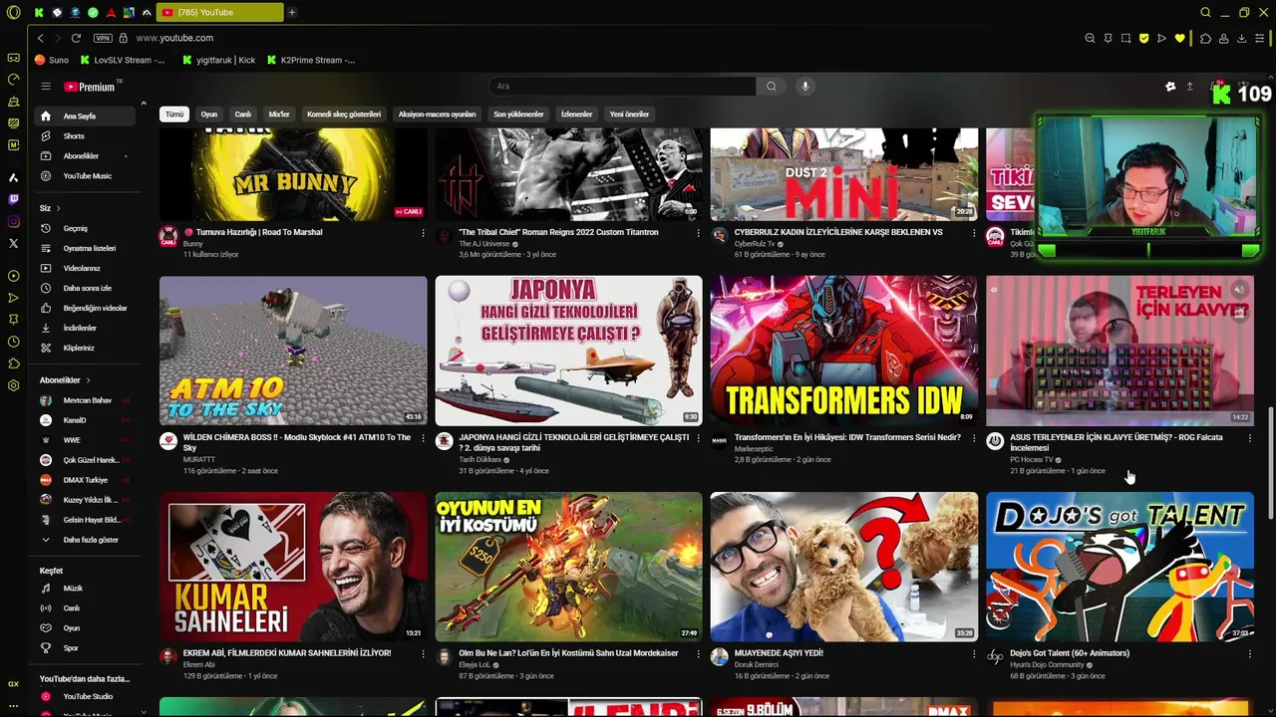Open Opera easy setup menu icon
Screen dimensions: 1276x717
coord(1259,38)
